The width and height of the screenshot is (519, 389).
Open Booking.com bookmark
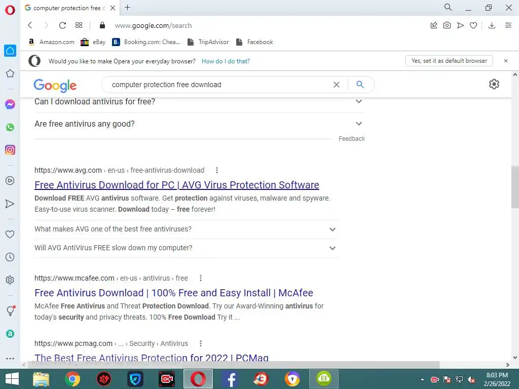pos(146,42)
